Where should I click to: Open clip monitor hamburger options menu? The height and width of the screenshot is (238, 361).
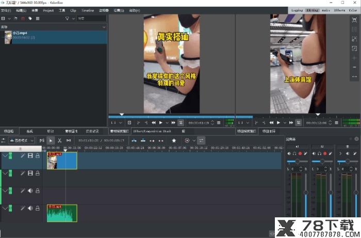click(x=219, y=122)
